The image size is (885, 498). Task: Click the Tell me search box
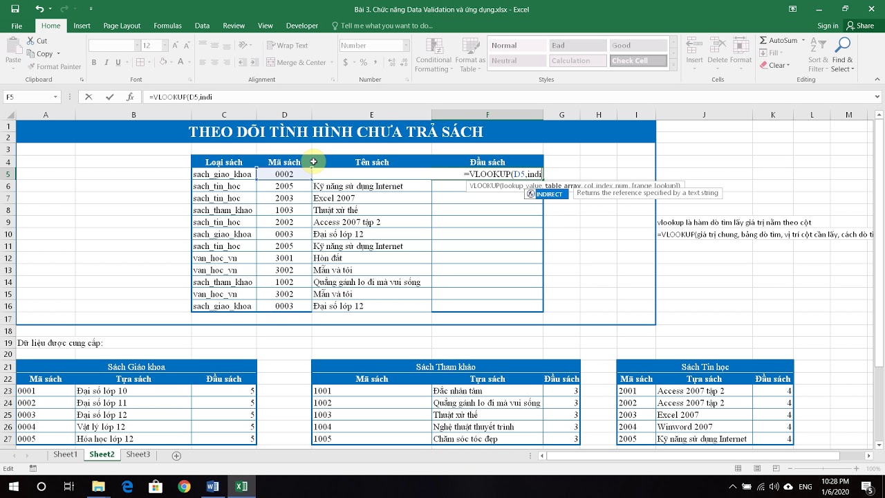(x=382, y=26)
